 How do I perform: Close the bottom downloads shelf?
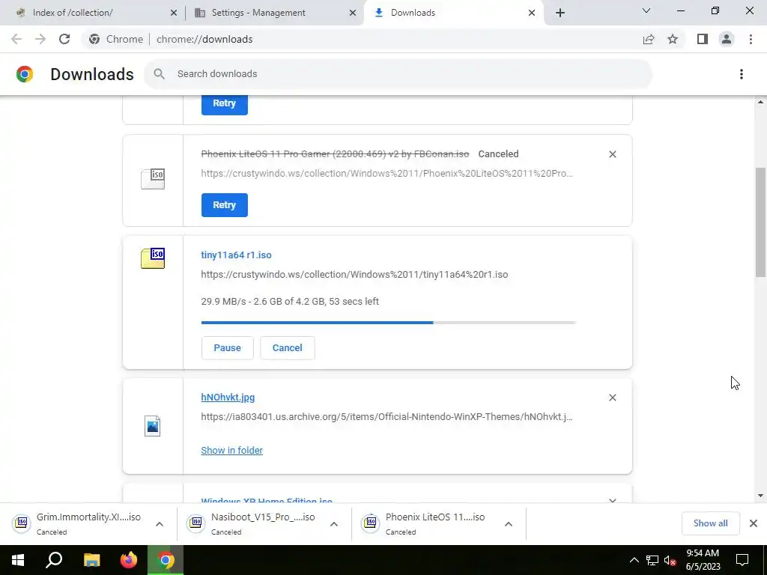(754, 523)
